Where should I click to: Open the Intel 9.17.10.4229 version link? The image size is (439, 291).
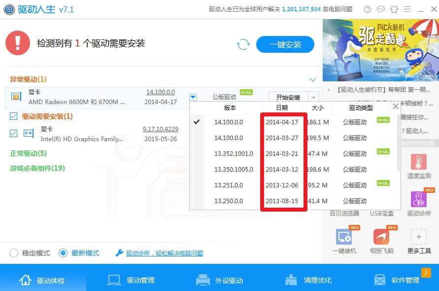[x=161, y=129]
